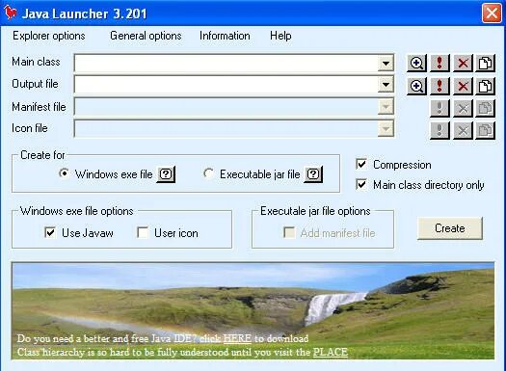The image size is (506, 371).
Task: Click the red X clear icon for Main class
Action: [x=463, y=63]
